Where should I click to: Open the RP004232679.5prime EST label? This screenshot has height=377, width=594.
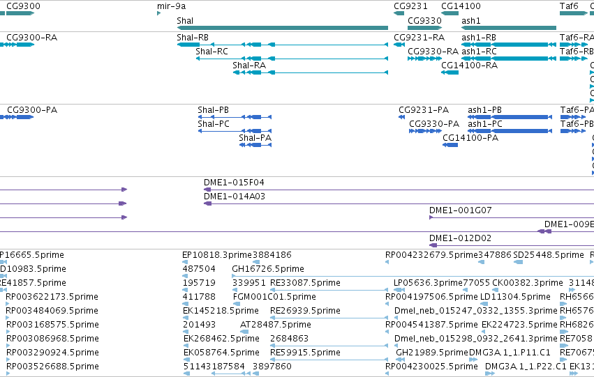pos(431,255)
